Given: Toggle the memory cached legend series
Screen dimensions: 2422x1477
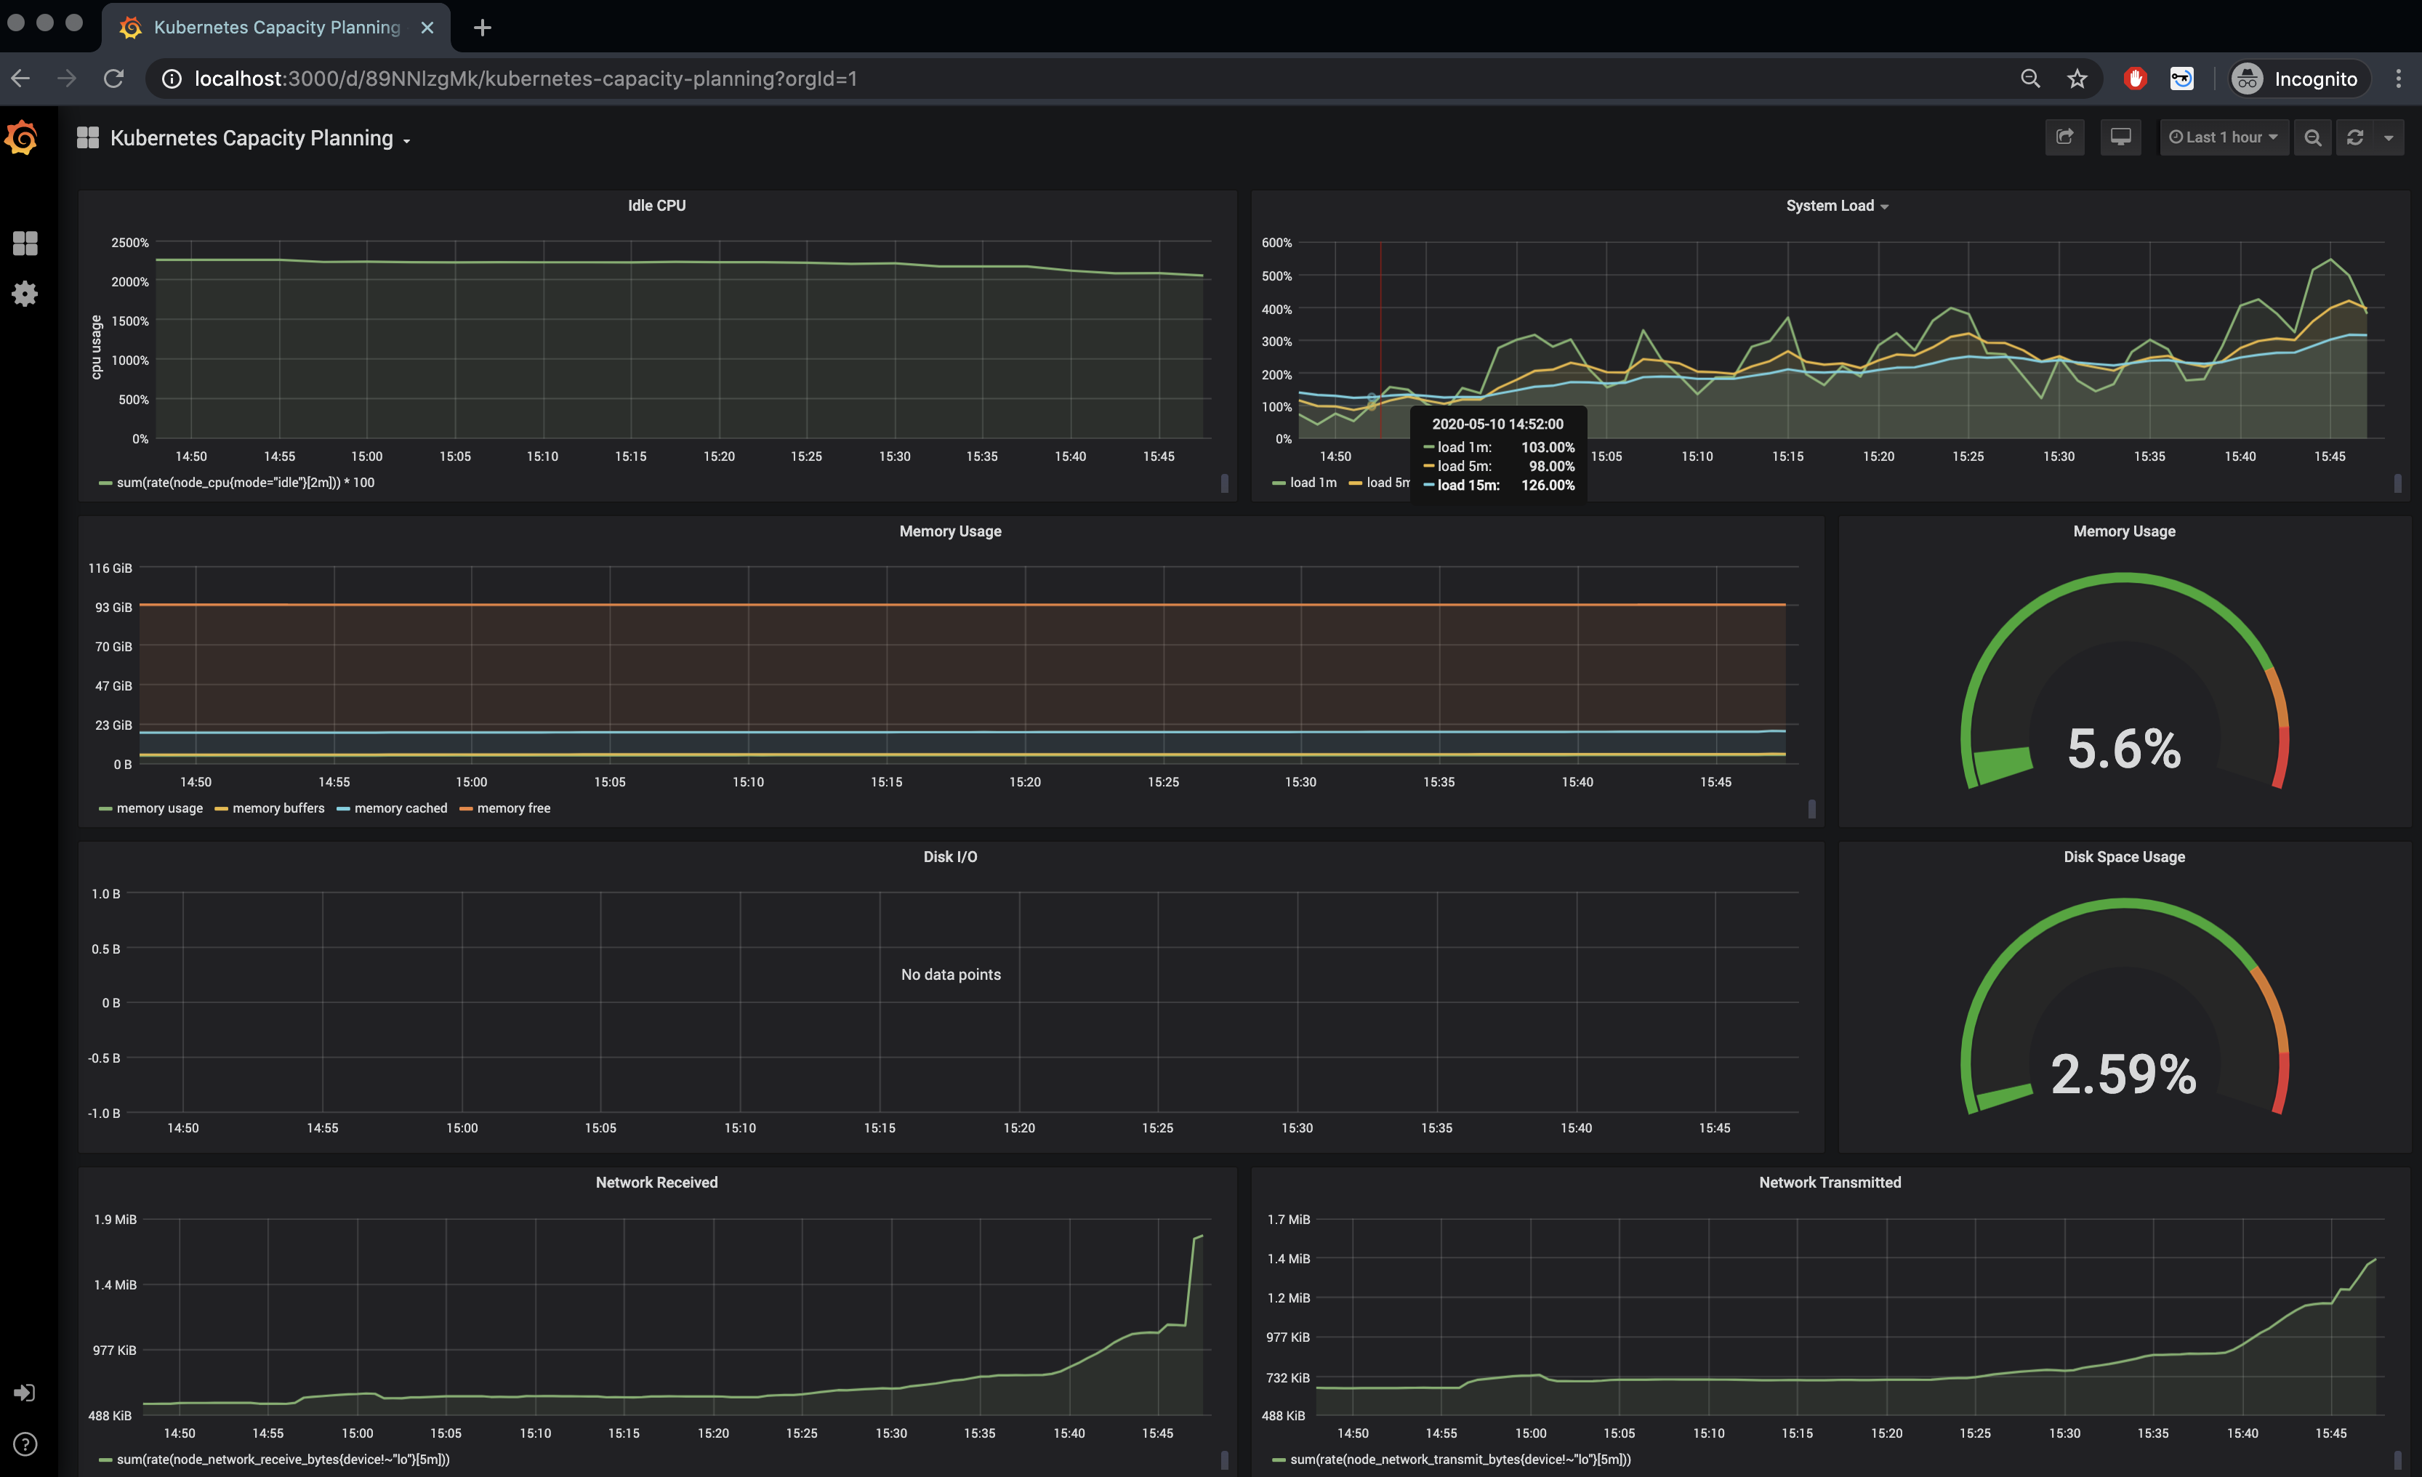Looking at the screenshot, I should pos(400,808).
